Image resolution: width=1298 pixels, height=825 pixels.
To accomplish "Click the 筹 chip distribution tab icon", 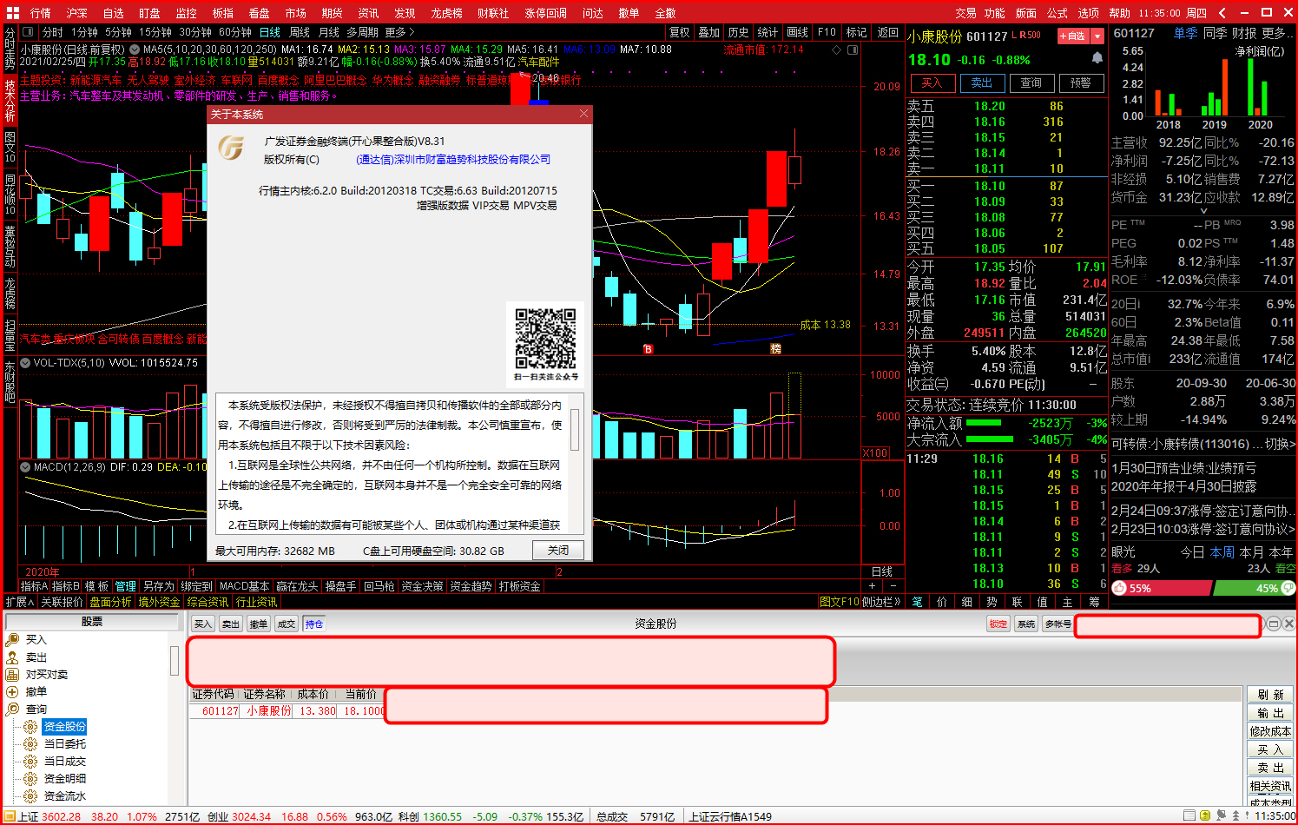I will pos(1094,602).
